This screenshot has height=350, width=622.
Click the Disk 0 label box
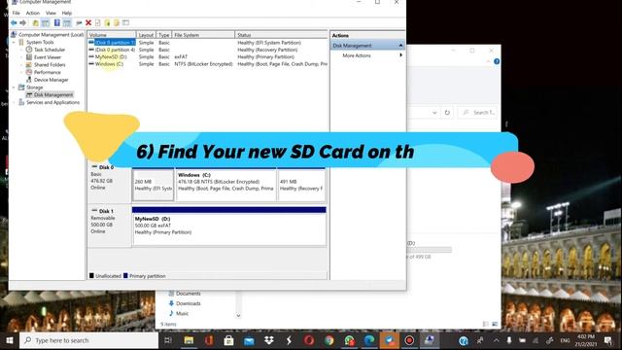pos(109,183)
